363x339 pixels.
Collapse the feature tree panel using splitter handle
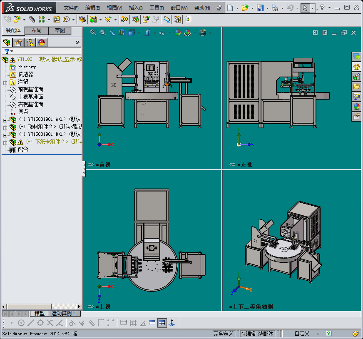[x=84, y=169]
